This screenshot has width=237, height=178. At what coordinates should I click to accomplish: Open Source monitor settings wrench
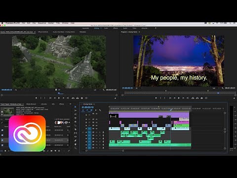[x=104, y=90]
